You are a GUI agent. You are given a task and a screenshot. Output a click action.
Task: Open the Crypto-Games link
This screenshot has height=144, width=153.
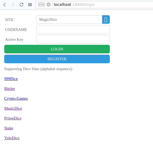[16, 98]
